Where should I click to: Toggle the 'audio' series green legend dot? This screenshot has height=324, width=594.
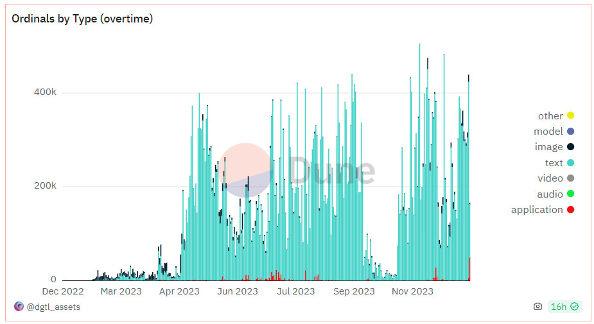(x=570, y=194)
